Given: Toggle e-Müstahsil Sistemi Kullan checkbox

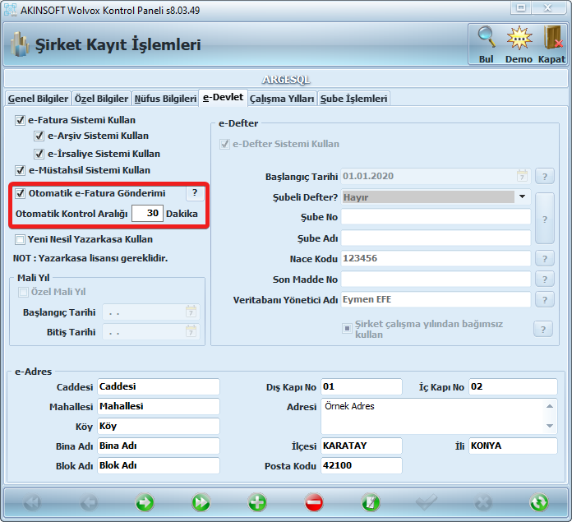Looking at the screenshot, I should [20, 170].
